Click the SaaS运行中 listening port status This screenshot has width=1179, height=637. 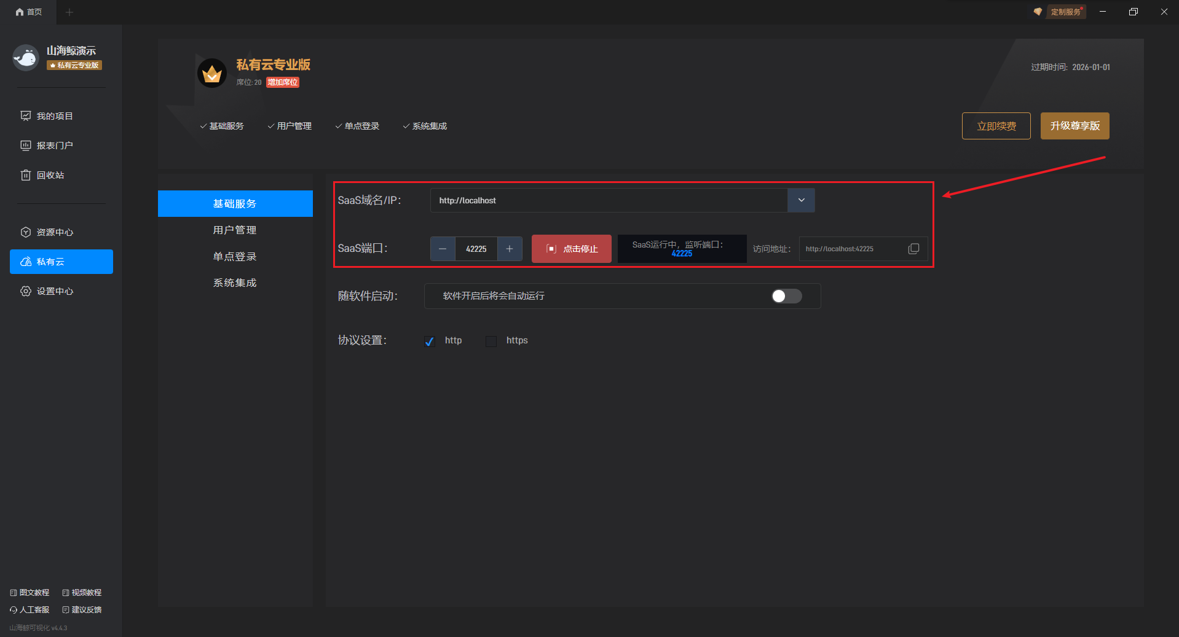click(682, 249)
